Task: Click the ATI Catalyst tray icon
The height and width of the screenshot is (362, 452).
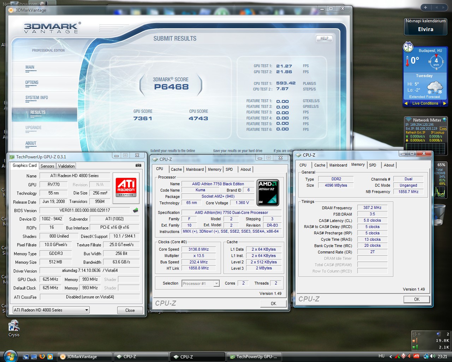Action: click(x=416, y=356)
